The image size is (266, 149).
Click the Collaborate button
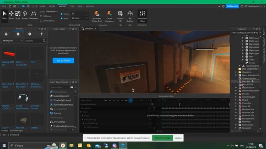click(232, 6)
